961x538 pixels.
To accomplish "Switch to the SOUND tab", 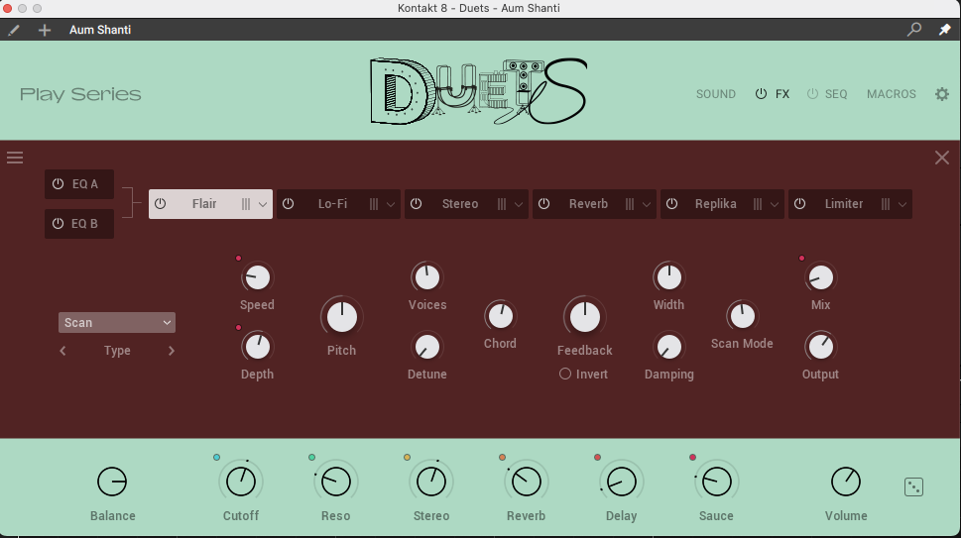I will 716,94.
